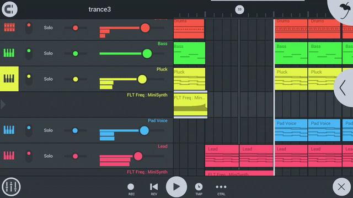
Task: Select the pink FLT Freq automation clip
Action: (x=239, y=173)
